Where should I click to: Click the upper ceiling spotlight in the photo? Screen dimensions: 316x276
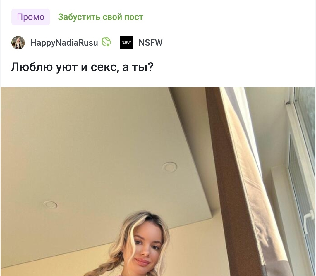point(170,167)
